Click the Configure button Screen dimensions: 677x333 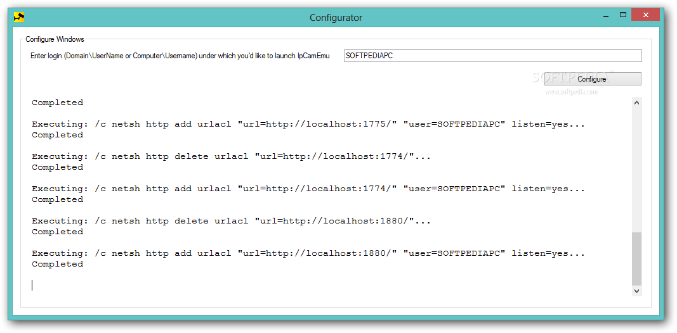593,79
